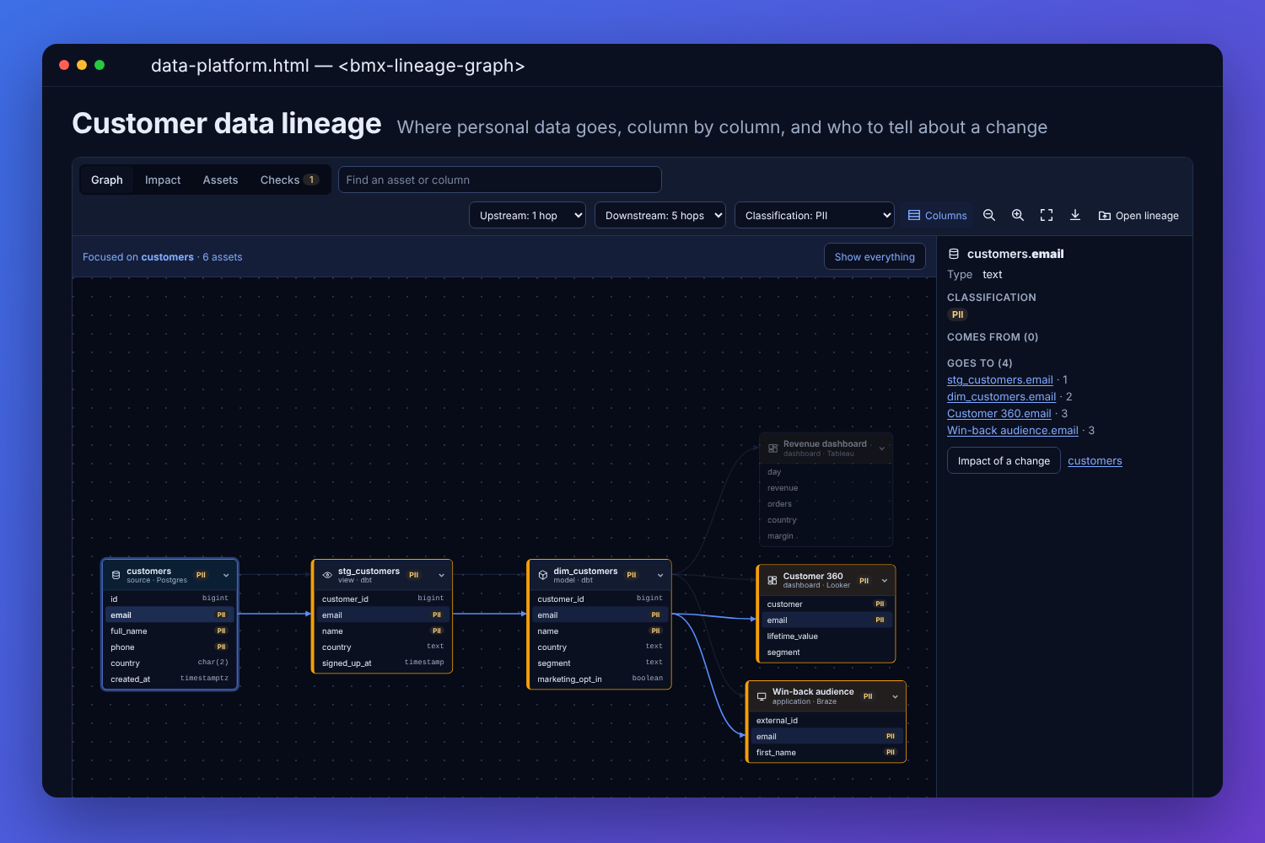The image size is (1265, 843).
Task: Click the cube icon on dim_customers node
Action: [543, 575]
